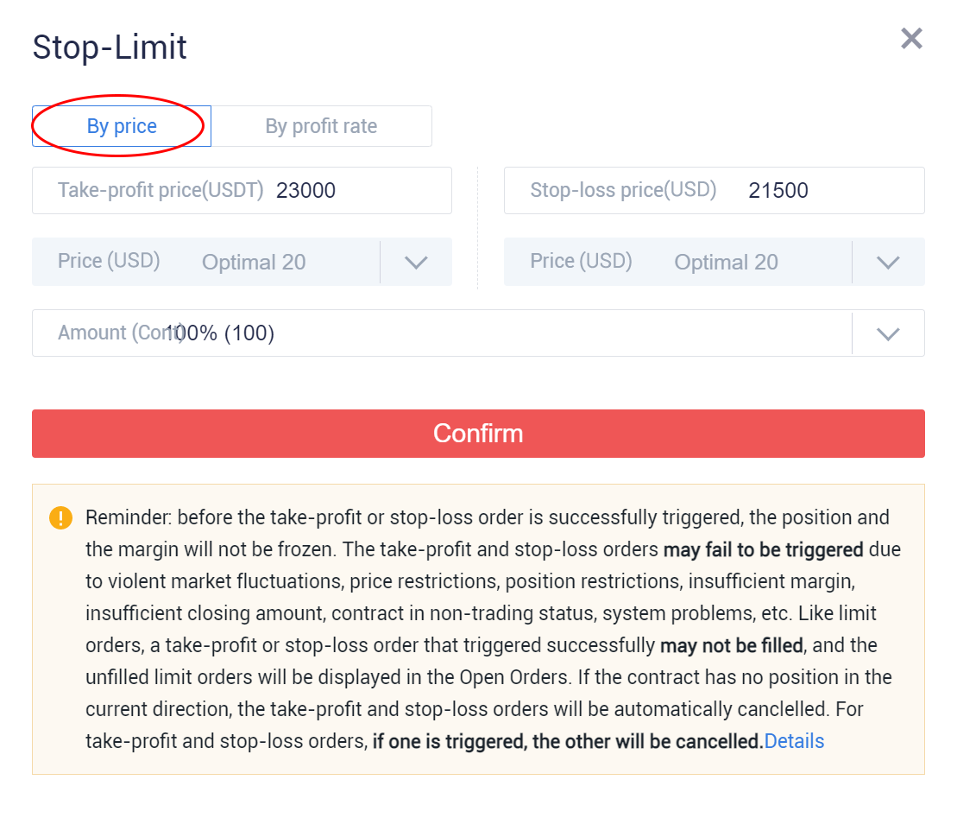957x818 pixels.
Task: Close the Stop-Limit dialog with X icon
Action: (x=911, y=39)
